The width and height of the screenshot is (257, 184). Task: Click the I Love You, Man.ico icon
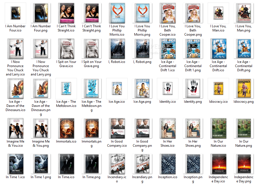point(218,13)
